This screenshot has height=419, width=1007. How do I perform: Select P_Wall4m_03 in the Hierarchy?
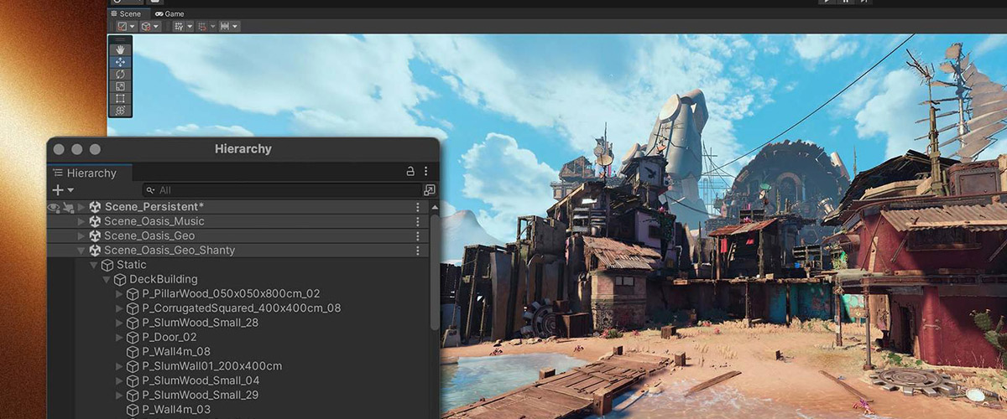pyautogui.click(x=176, y=410)
